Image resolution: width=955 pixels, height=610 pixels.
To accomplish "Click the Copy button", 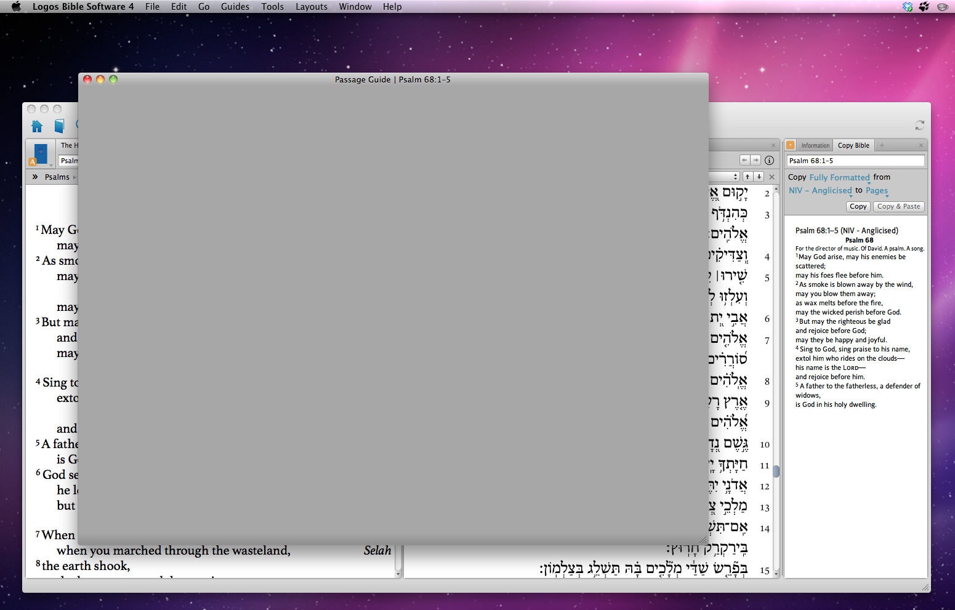I will coord(858,207).
